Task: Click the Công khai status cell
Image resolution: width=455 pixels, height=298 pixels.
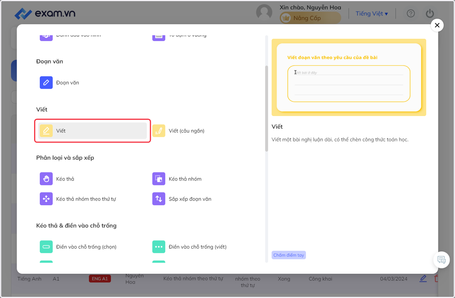Action: 320,279
